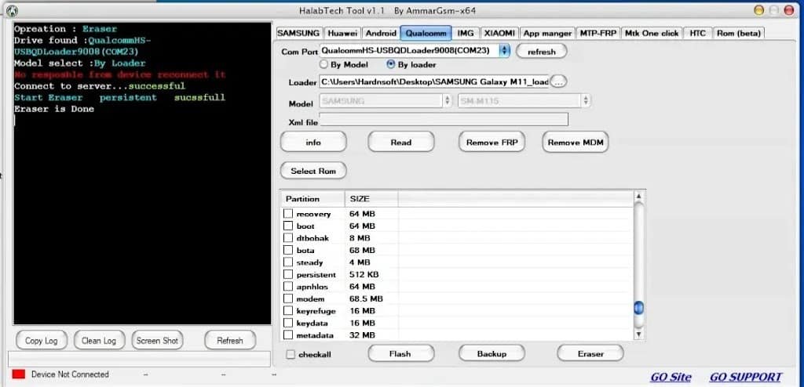Minimize the window using the yellow button
804x387 pixels.
[759, 10]
